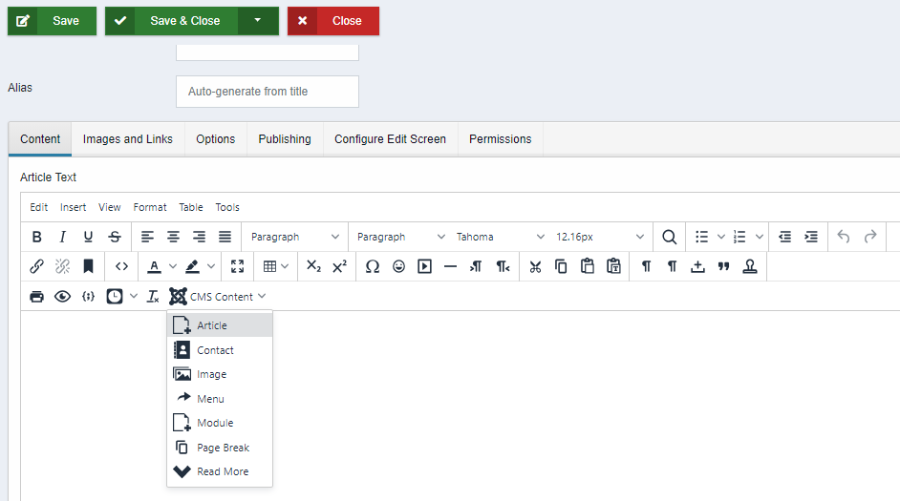900x501 pixels.
Task: Click the Alias input field
Action: (267, 92)
